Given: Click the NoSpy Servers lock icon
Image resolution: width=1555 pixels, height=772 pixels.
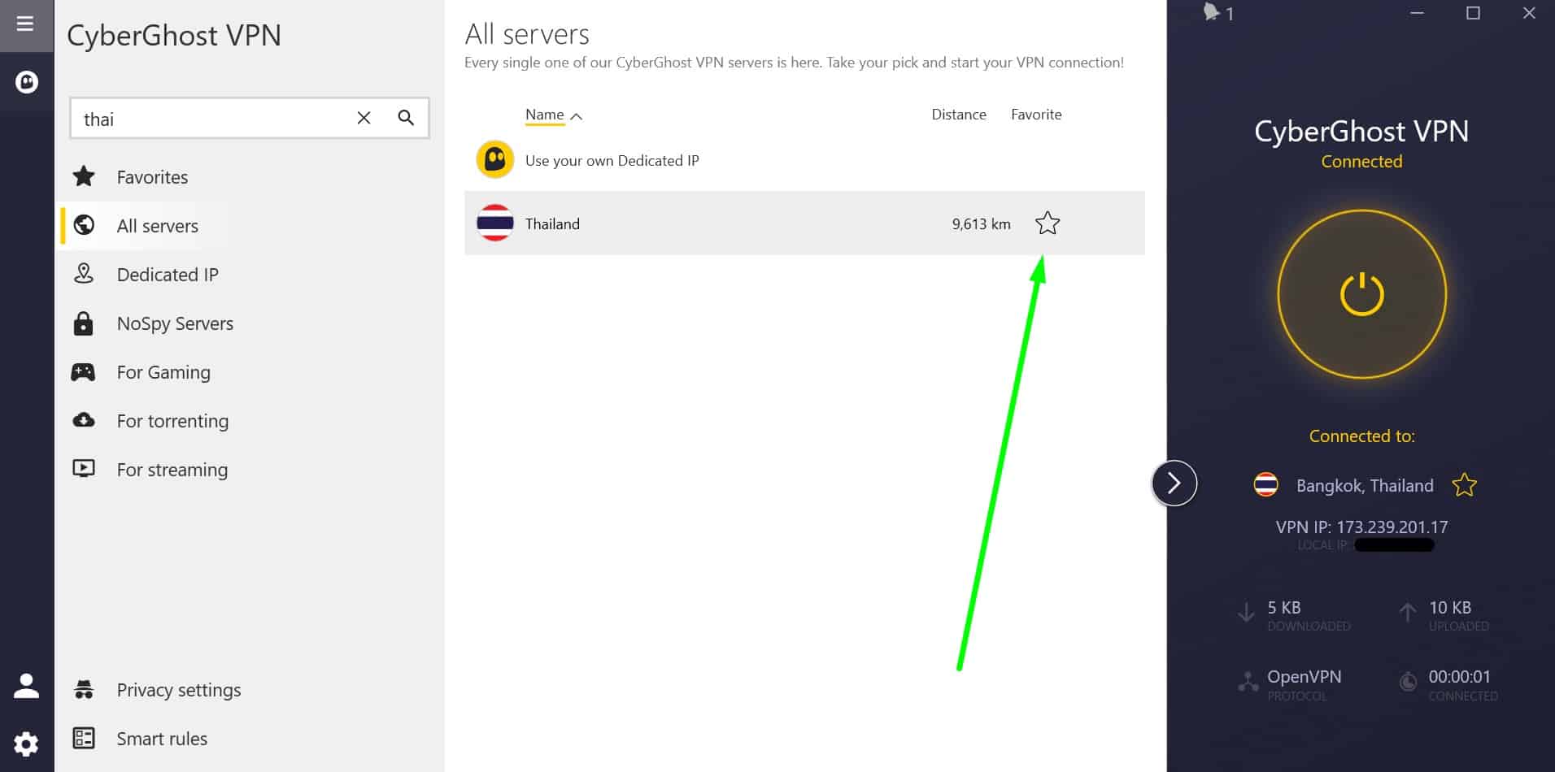Looking at the screenshot, I should 83,323.
